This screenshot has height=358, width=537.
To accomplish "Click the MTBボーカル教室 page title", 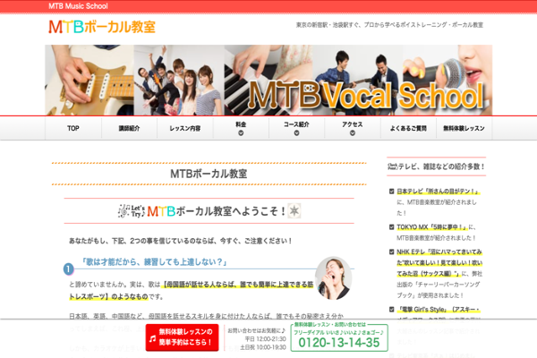I will point(209,174).
